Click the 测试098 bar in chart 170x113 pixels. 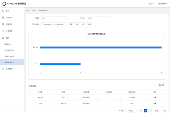pyautogui.click(x=101, y=47)
